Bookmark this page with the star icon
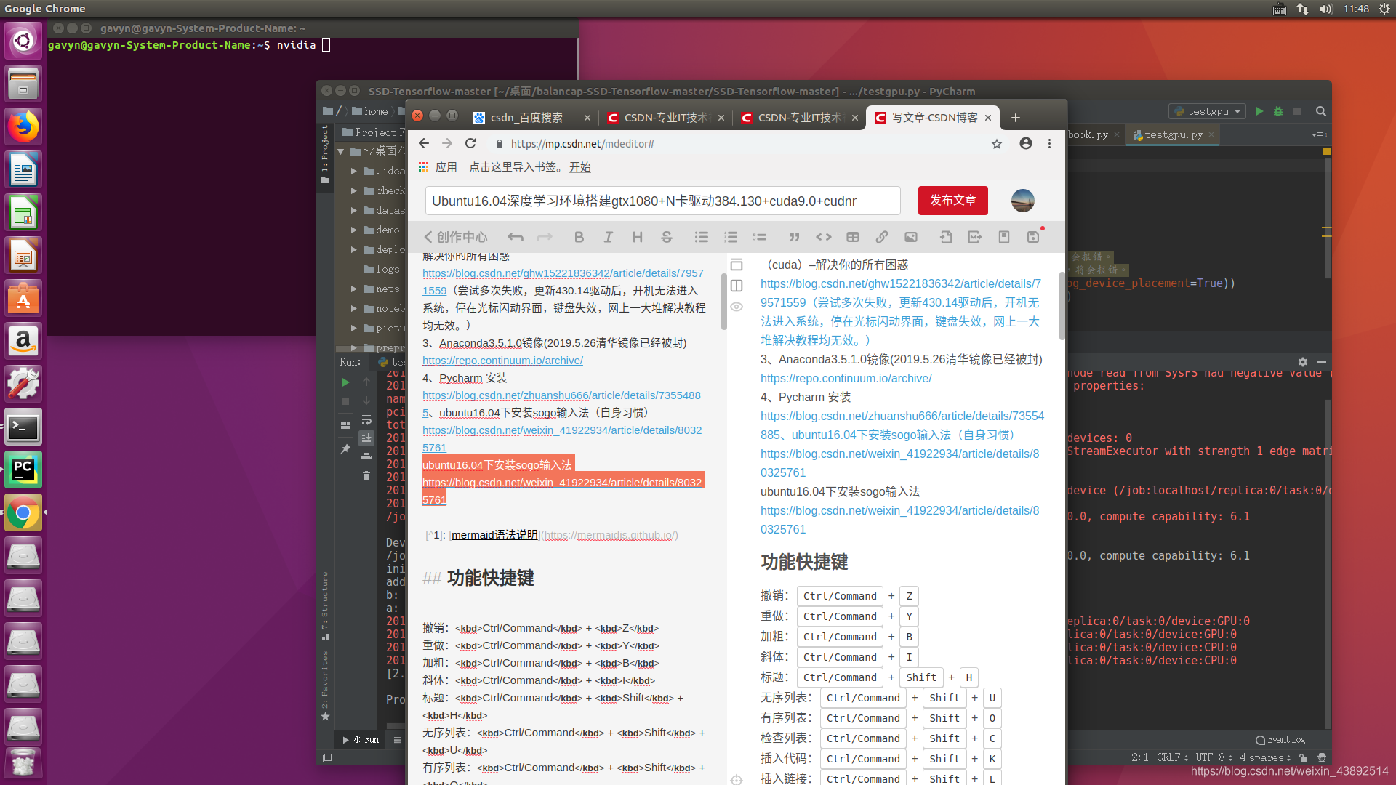1396x785 pixels. (997, 144)
